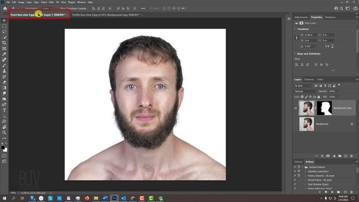Open the Navigator panel tab
The image size is (359, 202).
click(330, 17)
